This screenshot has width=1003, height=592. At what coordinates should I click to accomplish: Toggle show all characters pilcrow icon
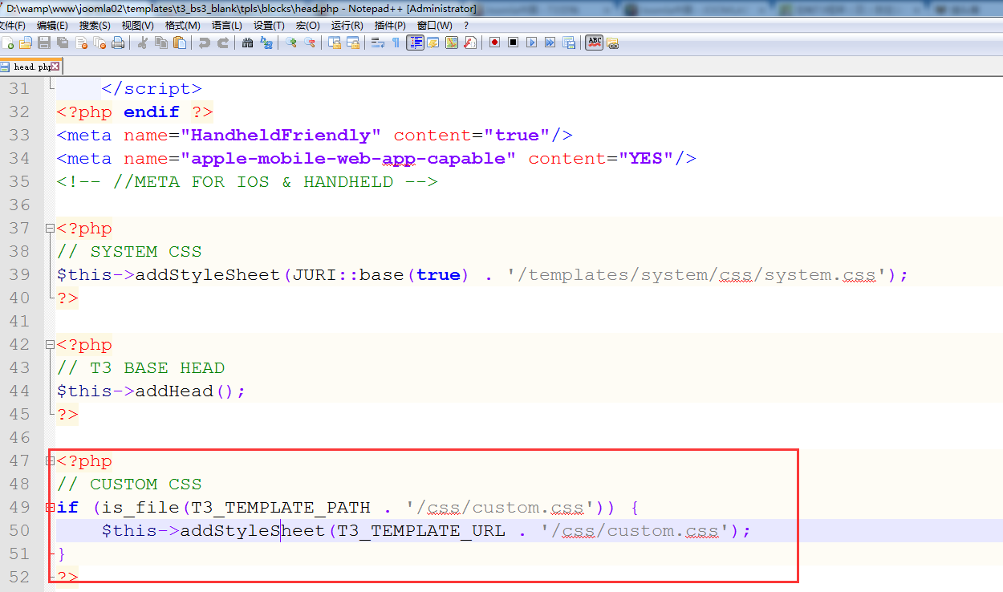[396, 43]
